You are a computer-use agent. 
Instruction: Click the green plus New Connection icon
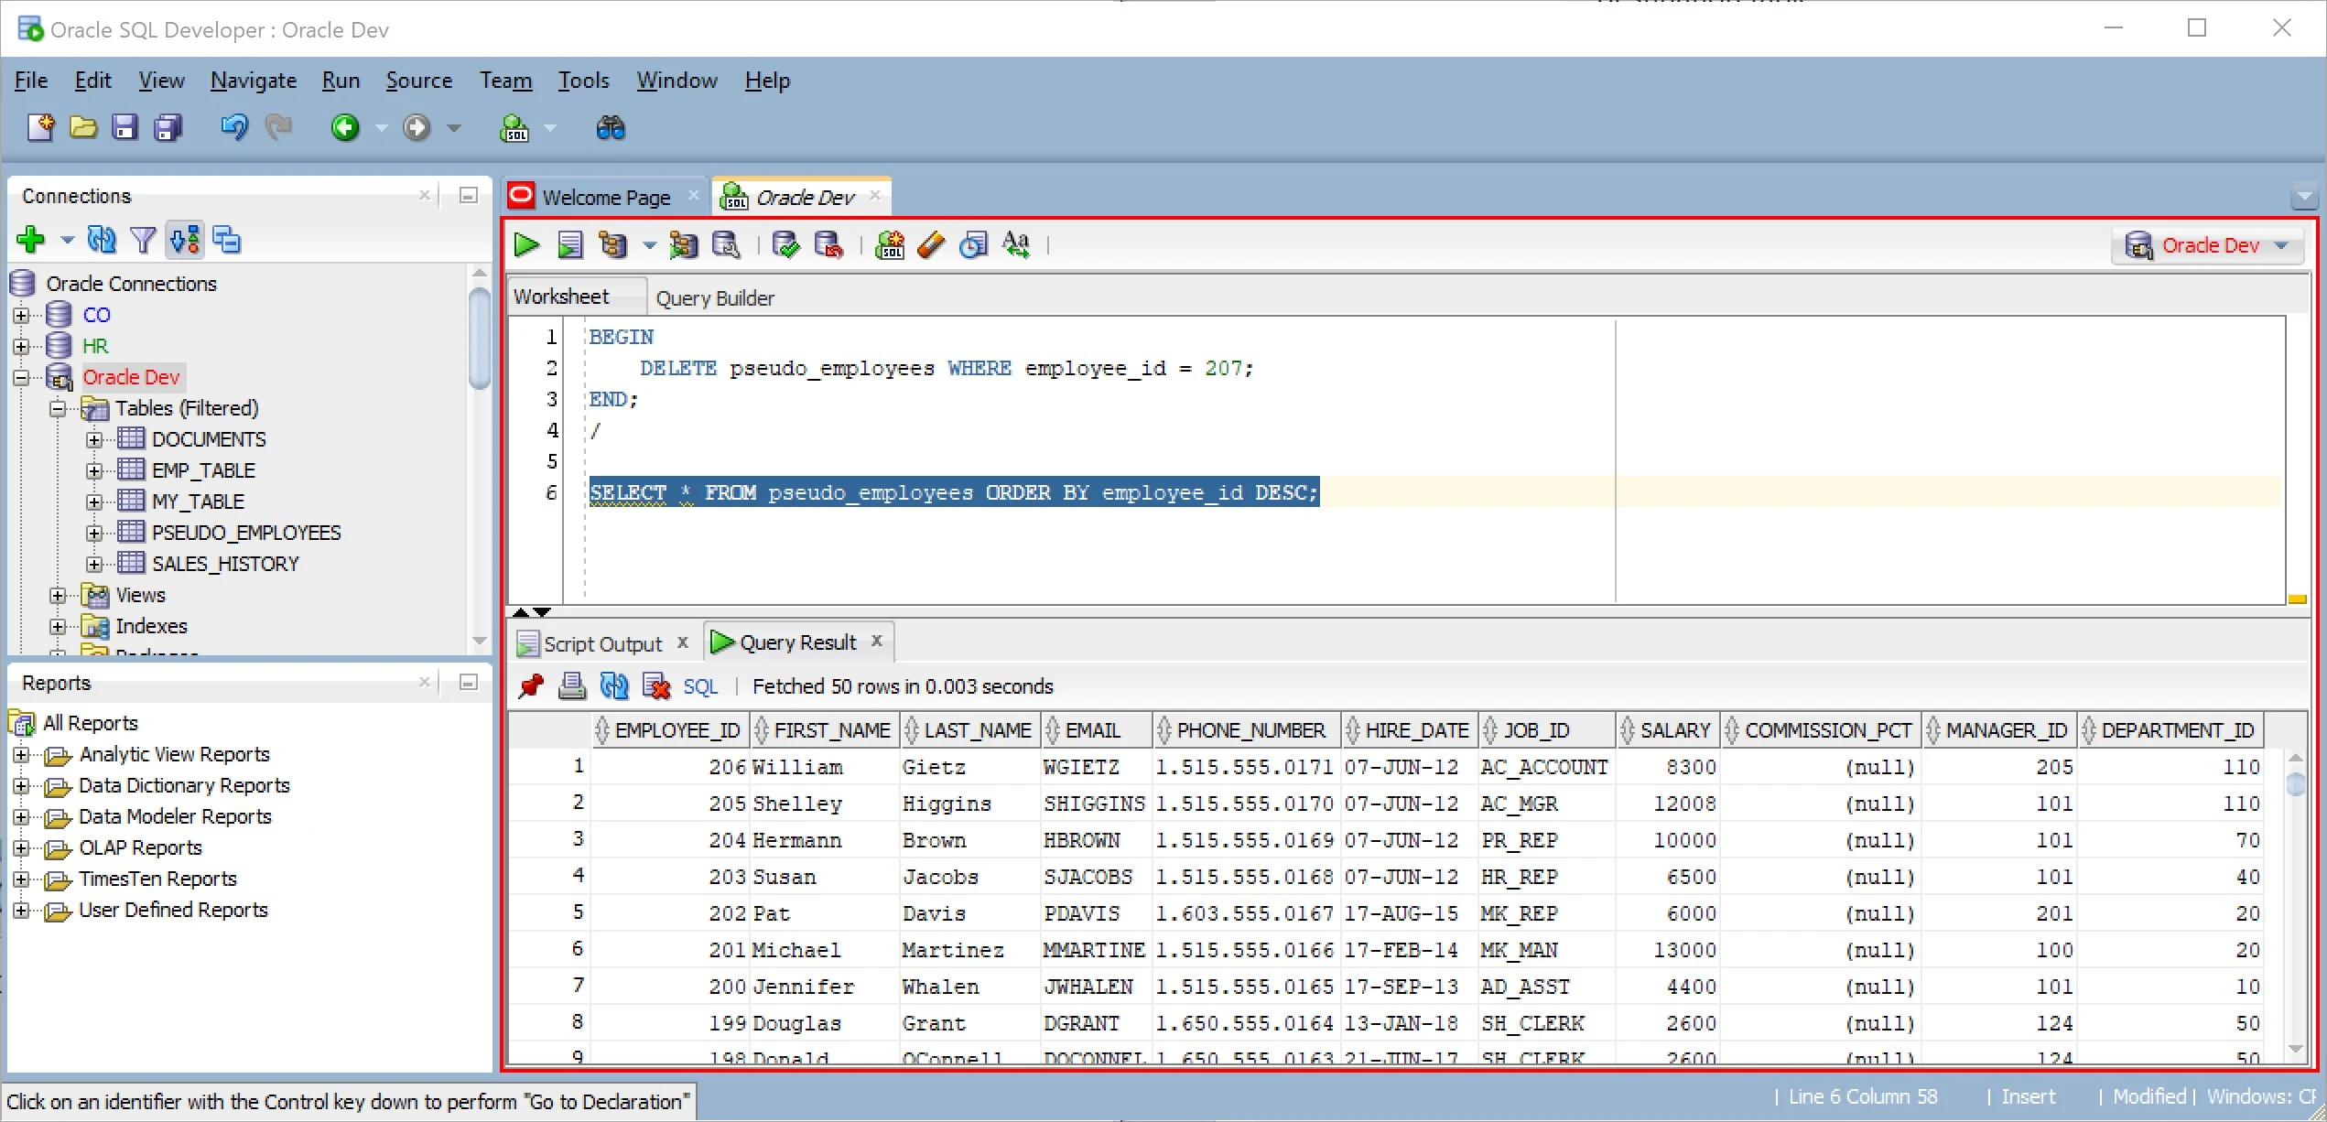coord(30,240)
